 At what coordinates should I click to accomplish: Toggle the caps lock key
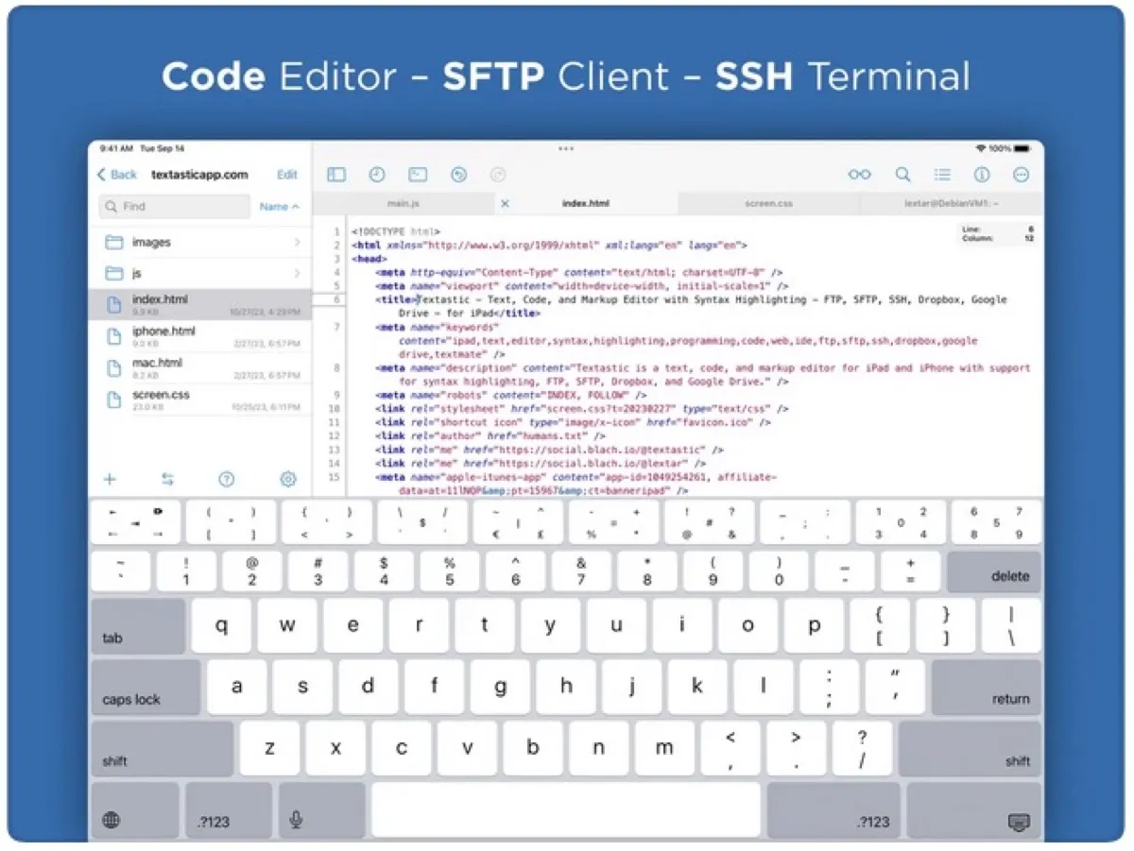[146, 688]
